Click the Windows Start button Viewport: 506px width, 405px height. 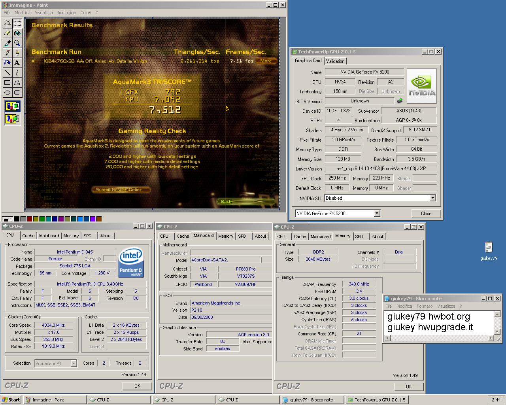pyautogui.click(x=11, y=400)
